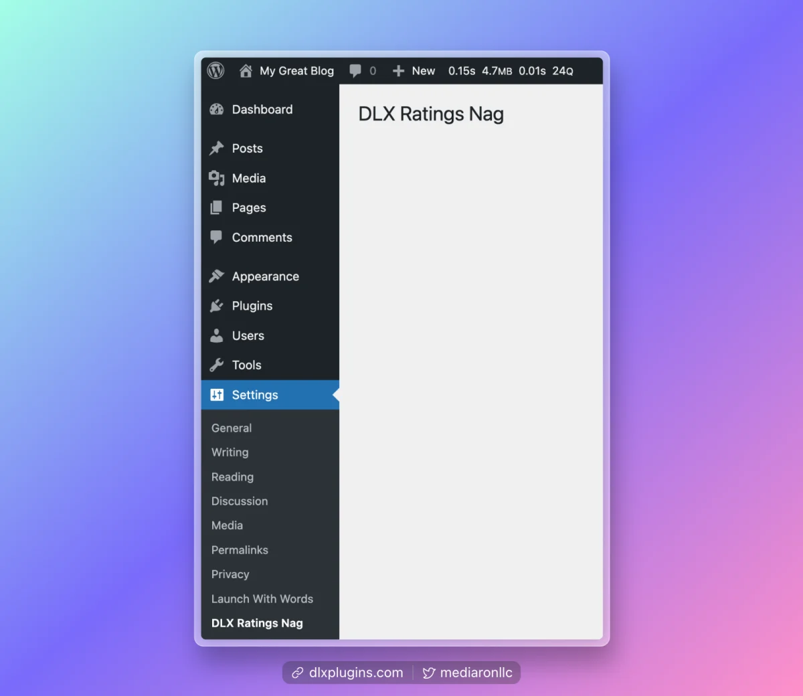The height and width of the screenshot is (696, 803).
Task: Open General settings submenu
Action: (x=232, y=428)
